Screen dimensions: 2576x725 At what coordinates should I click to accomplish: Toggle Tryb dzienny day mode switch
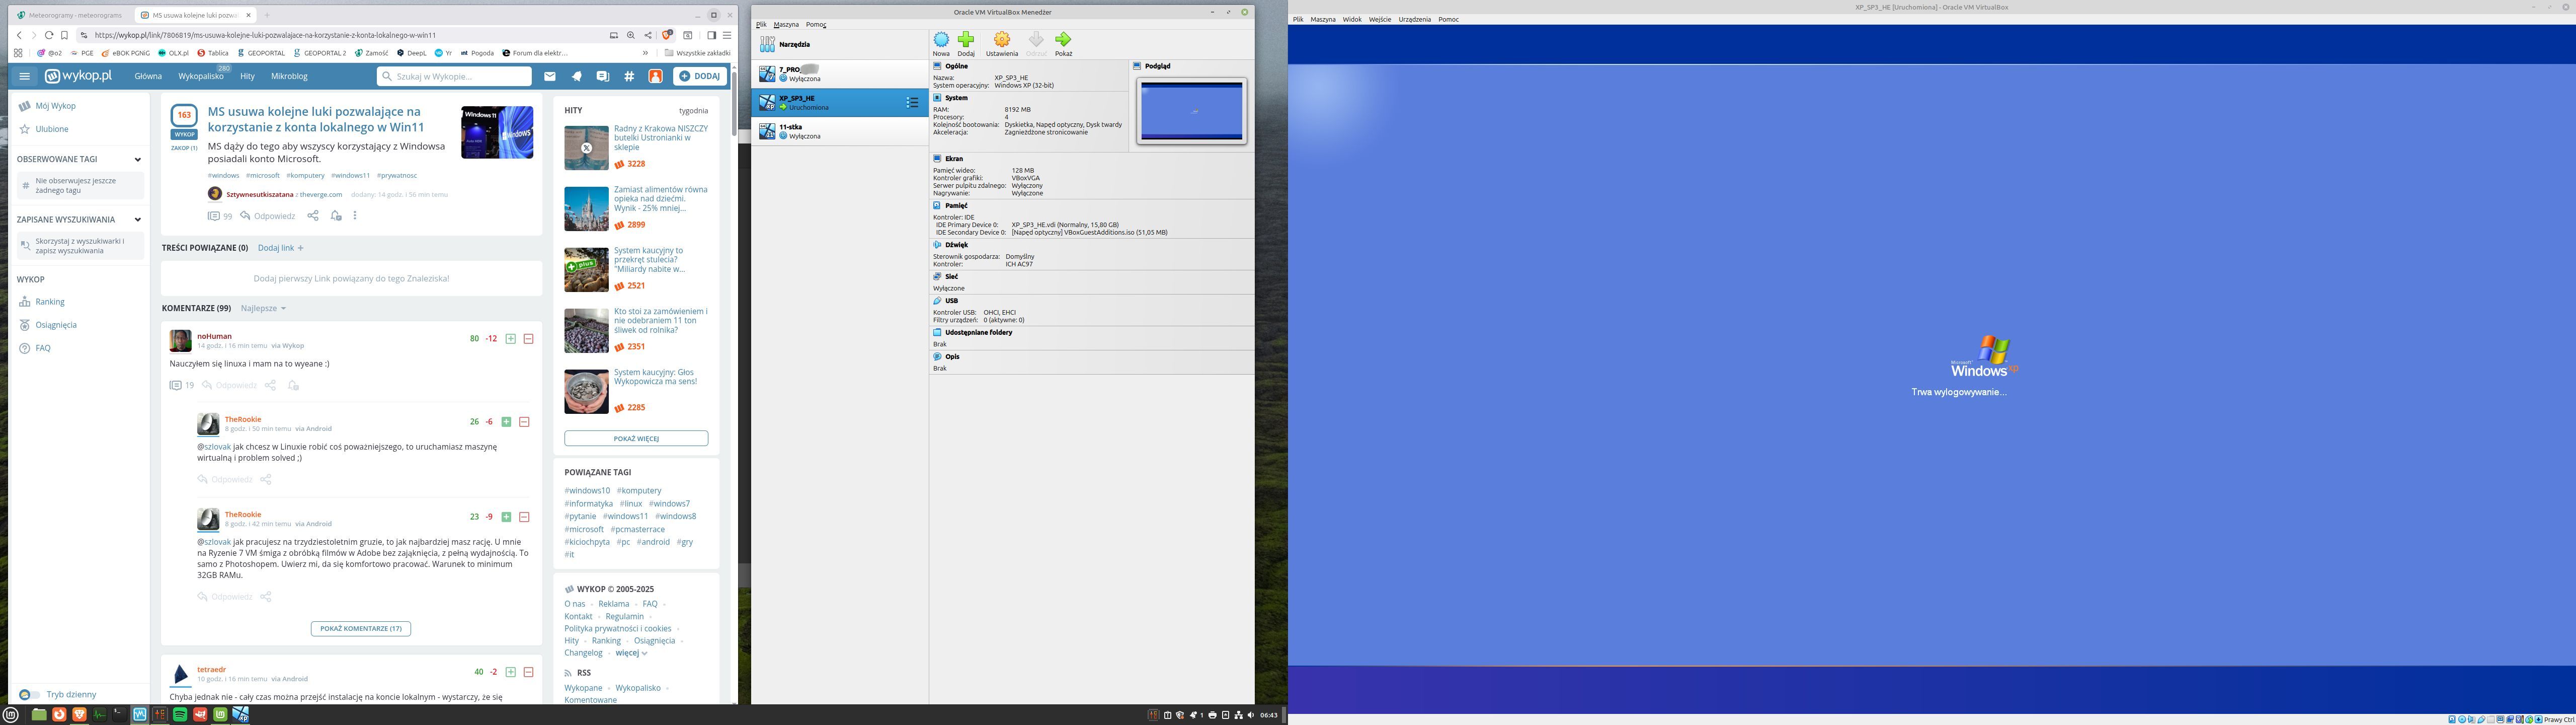click(29, 694)
